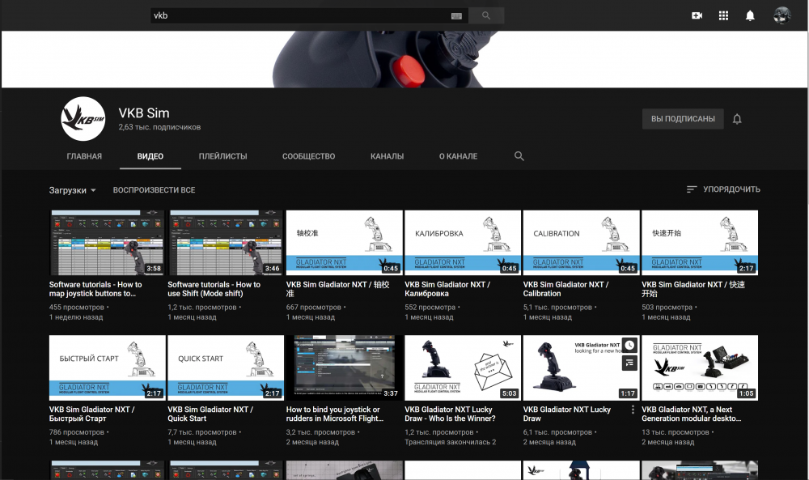
Task: Click ВОСПРОИЗВЕСТИ ВСЕ to play all uploads
Action: pos(155,189)
